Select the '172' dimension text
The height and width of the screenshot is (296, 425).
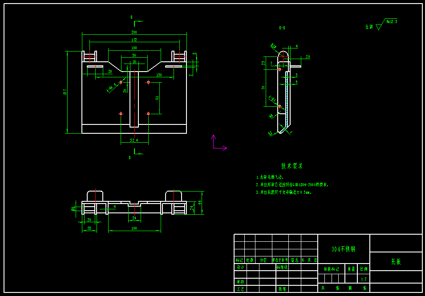pos(134,40)
